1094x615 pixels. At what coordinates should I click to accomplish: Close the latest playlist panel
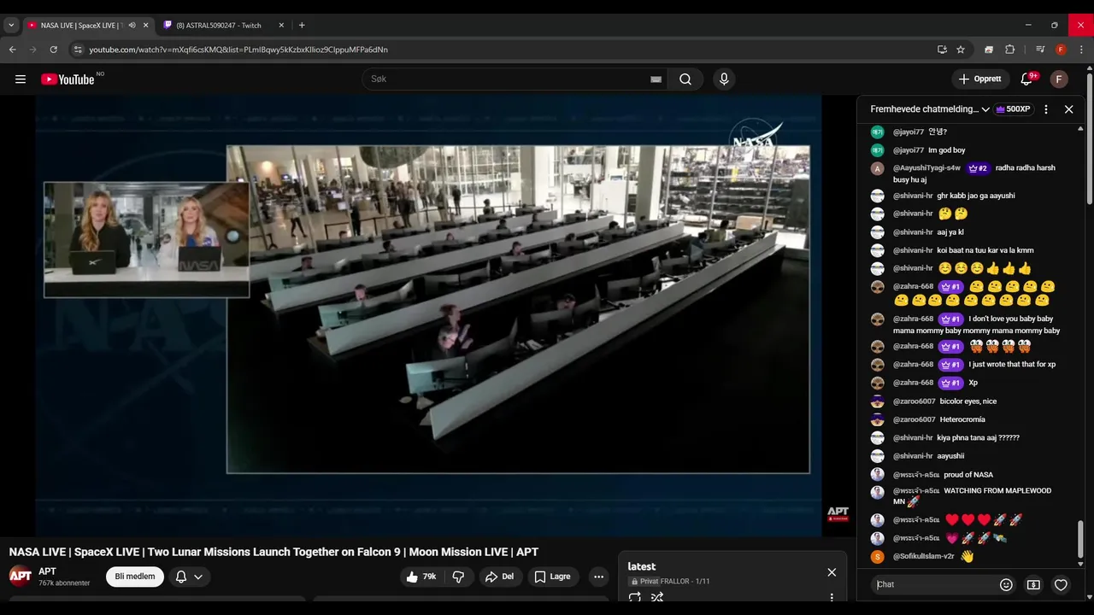(x=832, y=572)
